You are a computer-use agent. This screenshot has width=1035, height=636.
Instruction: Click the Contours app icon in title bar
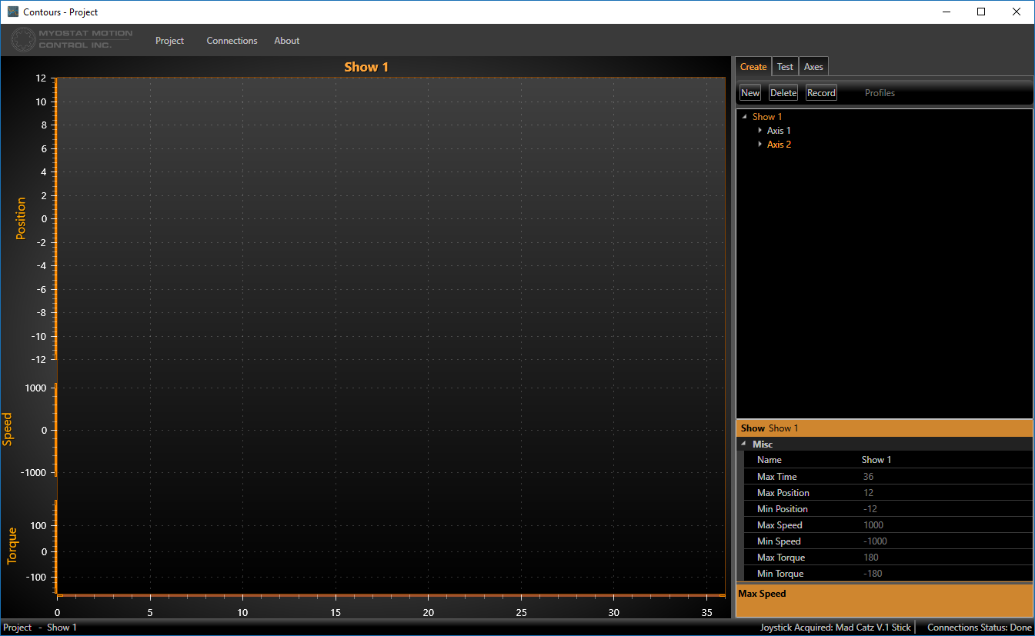pos(12,12)
